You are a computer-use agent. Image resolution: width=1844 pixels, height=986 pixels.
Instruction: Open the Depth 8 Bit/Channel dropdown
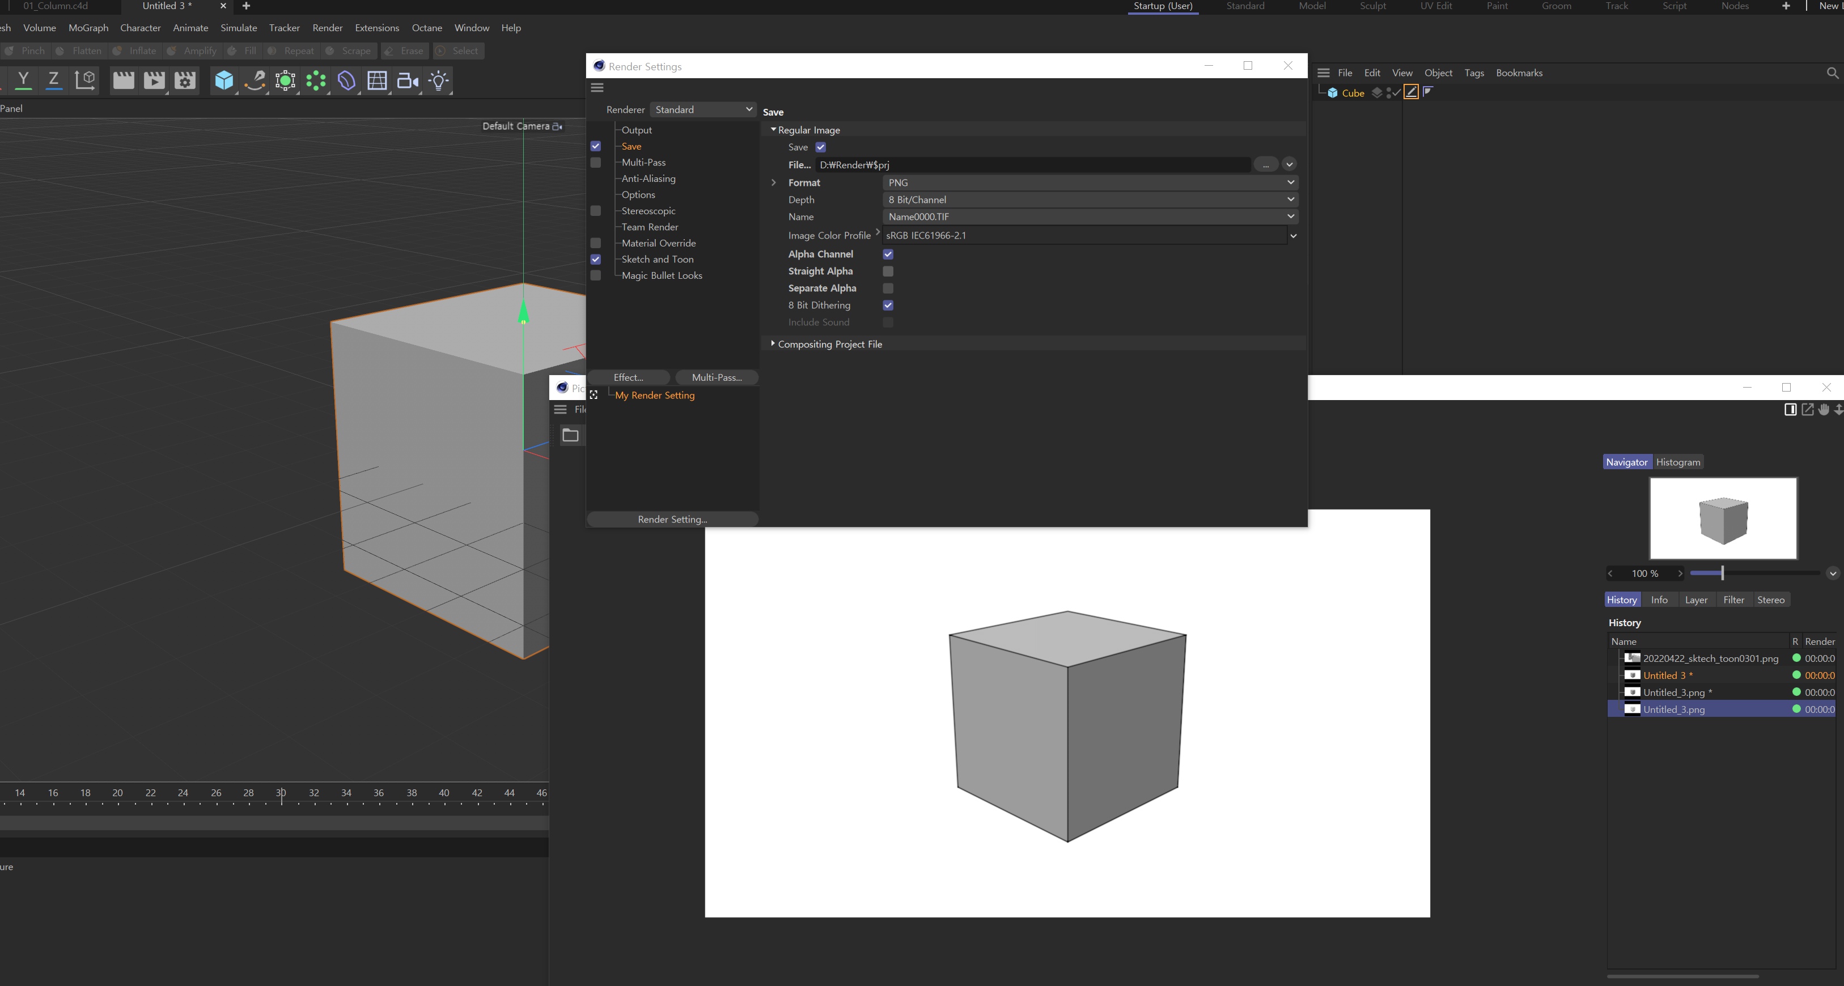pyautogui.click(x=1289, y=199)
